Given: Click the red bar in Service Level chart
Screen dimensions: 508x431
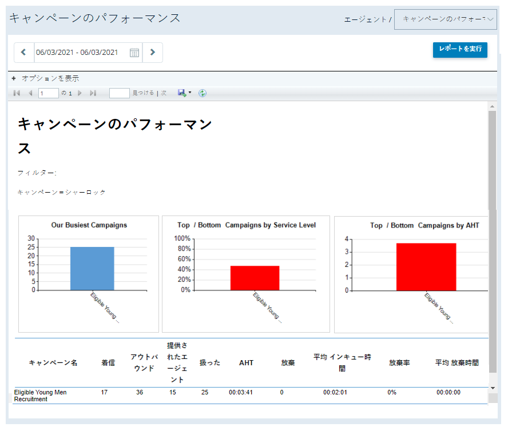Looking at the screenshot, I should 255,278.
